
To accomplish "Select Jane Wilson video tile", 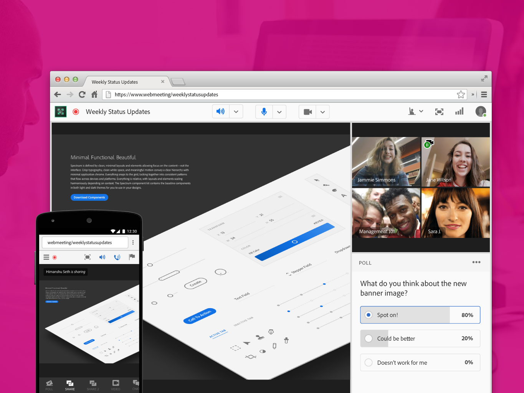I will pos(456,162).
